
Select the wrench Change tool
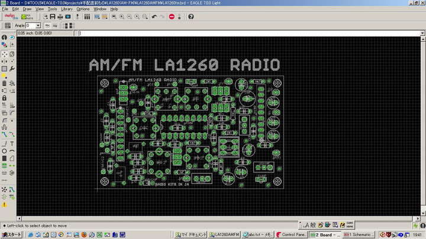(x=12, y=68)
